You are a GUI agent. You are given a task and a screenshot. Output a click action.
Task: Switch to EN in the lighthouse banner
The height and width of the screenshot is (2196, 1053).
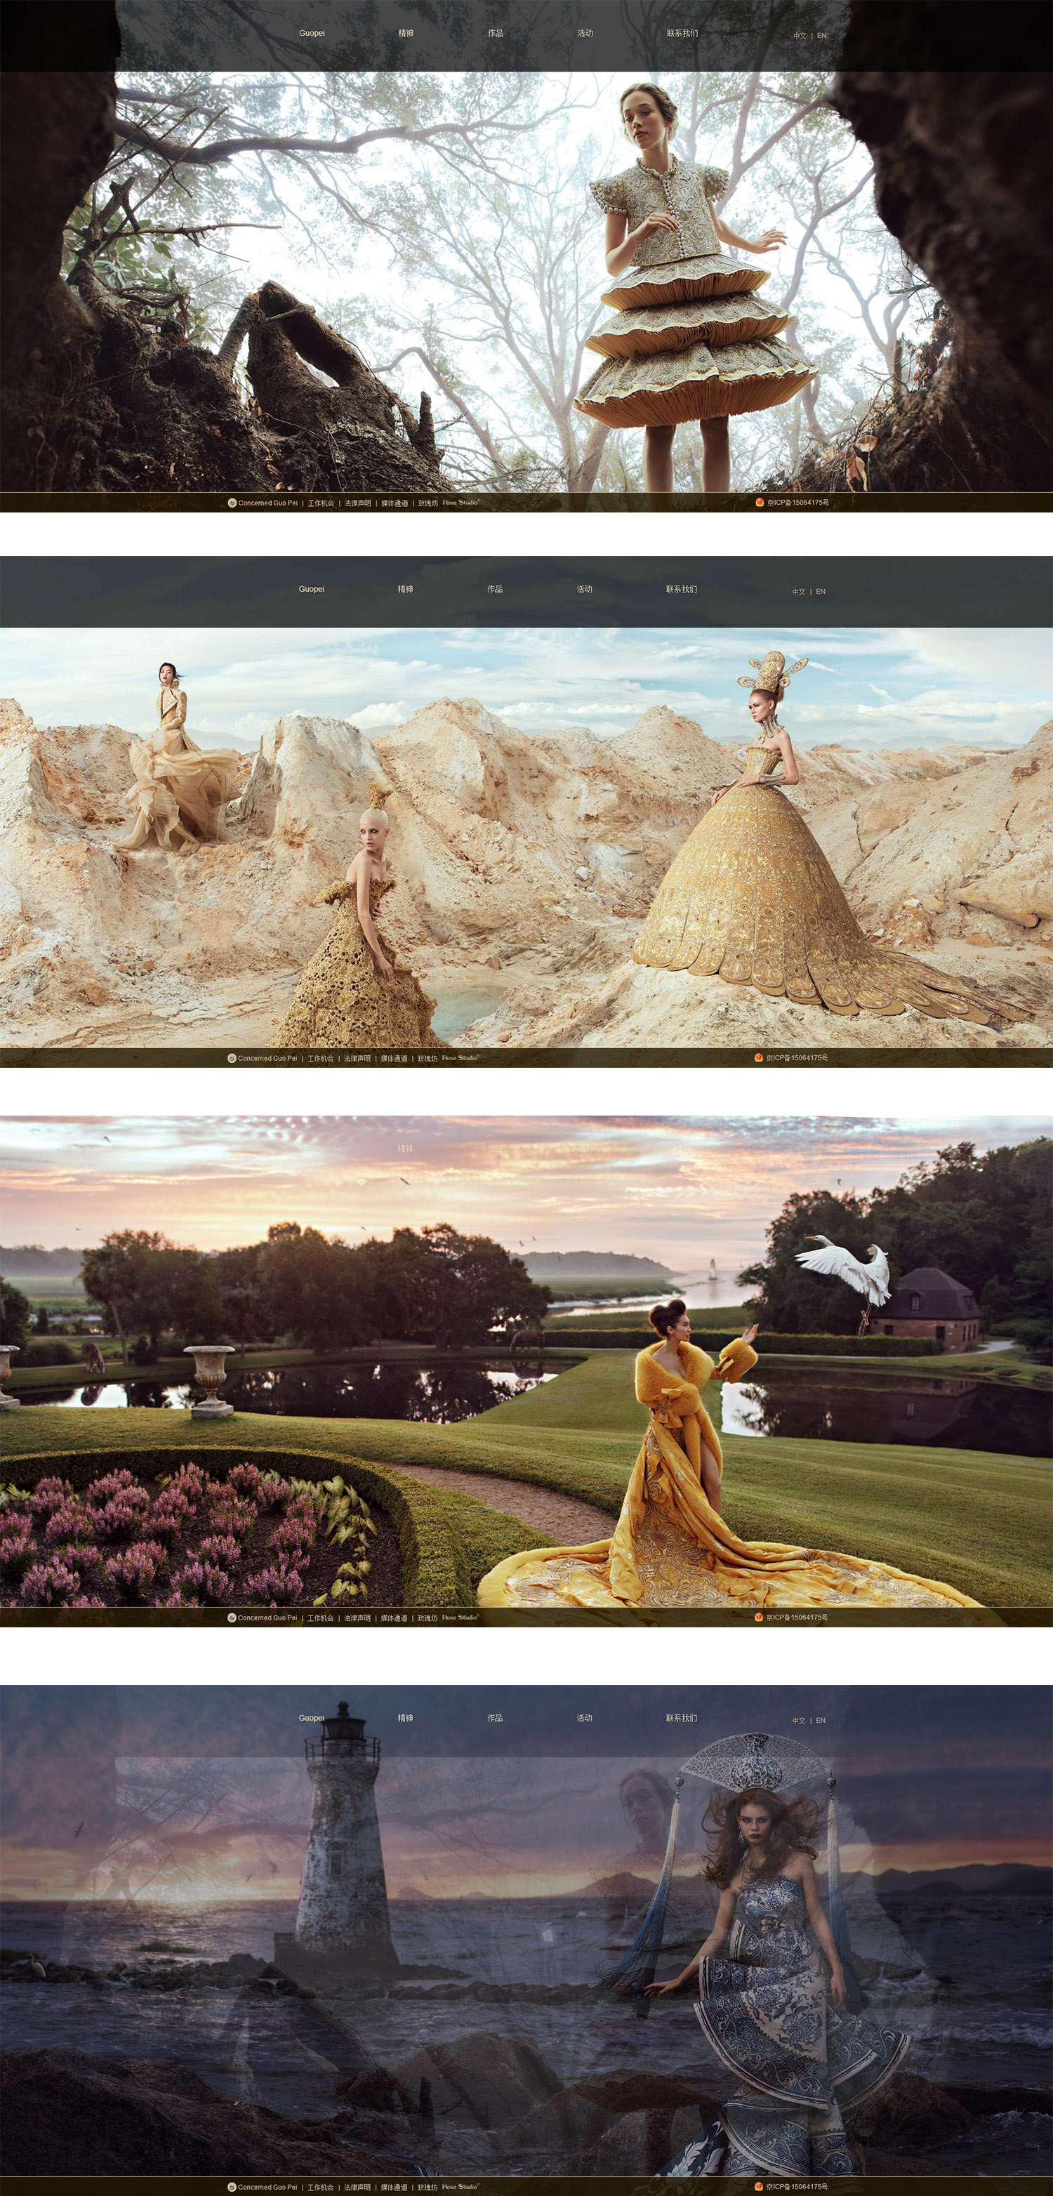(821, 1720)
